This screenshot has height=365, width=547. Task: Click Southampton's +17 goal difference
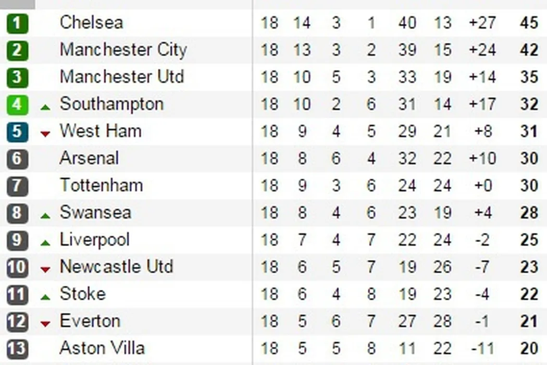click(482, 104)
